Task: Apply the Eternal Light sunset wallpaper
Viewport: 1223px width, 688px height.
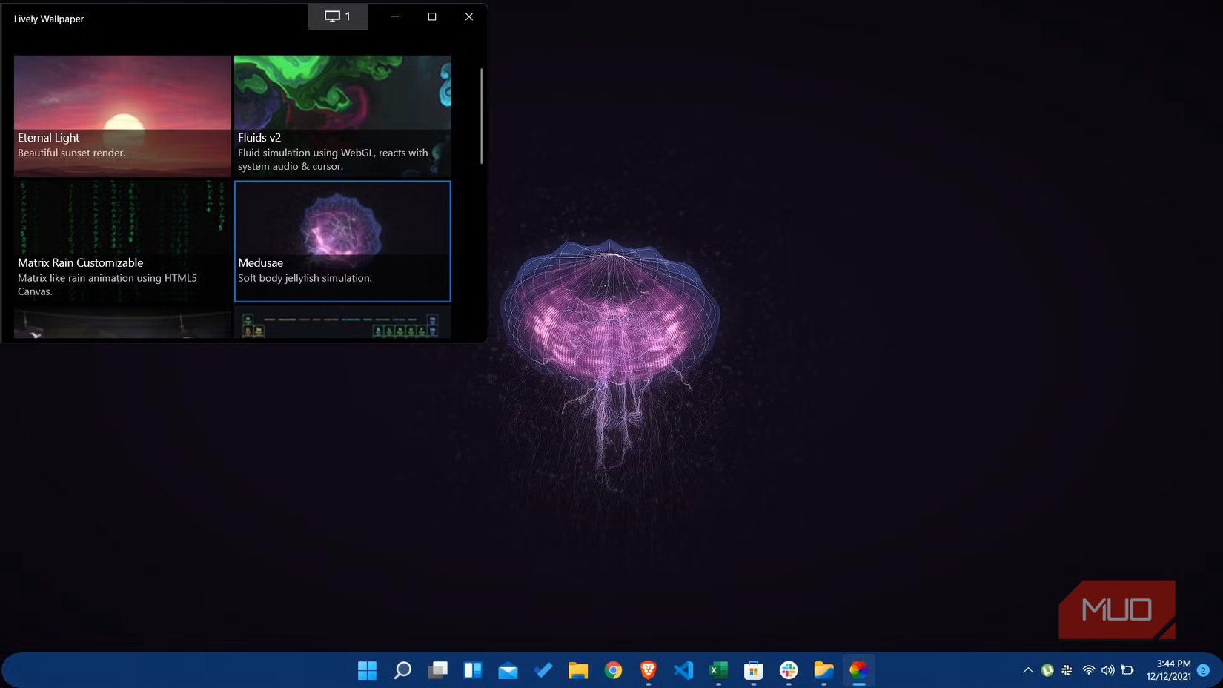Action: click(122, 115)
